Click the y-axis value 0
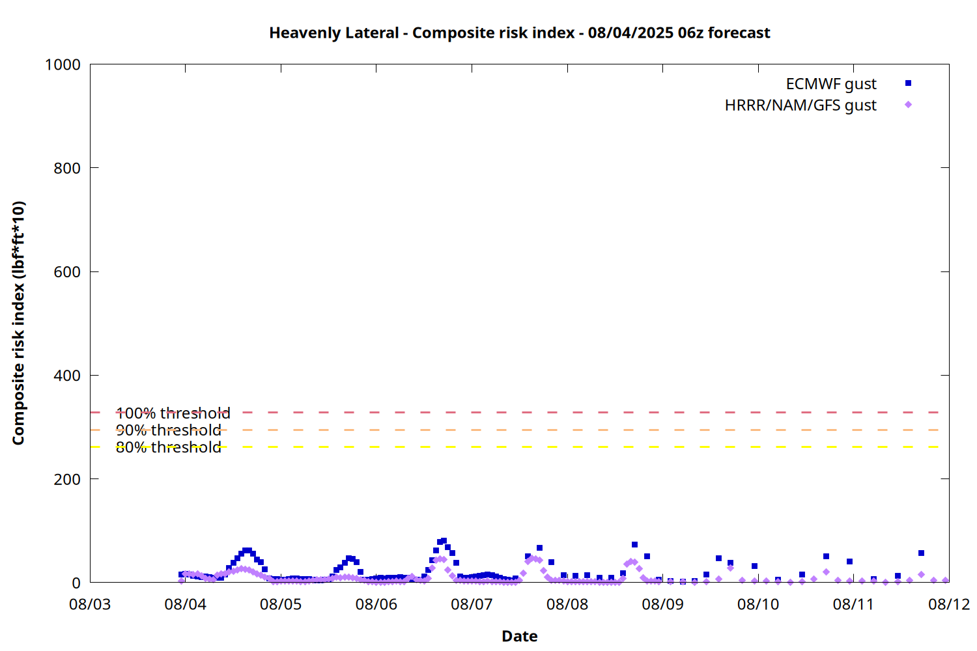Screen dimensions: 977x651 76,583
